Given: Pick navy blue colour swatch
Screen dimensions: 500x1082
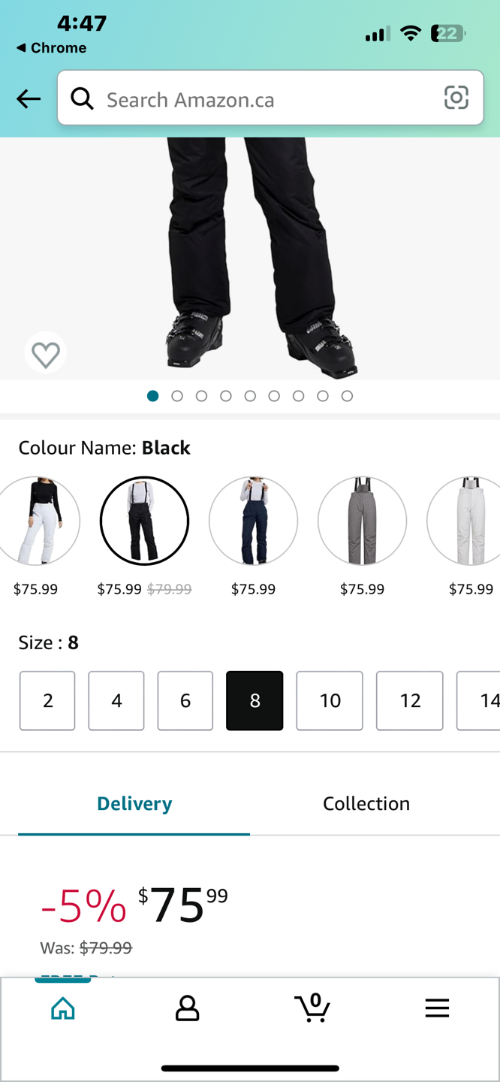Looking at the screenshot, I should click(x=253, y=521).
